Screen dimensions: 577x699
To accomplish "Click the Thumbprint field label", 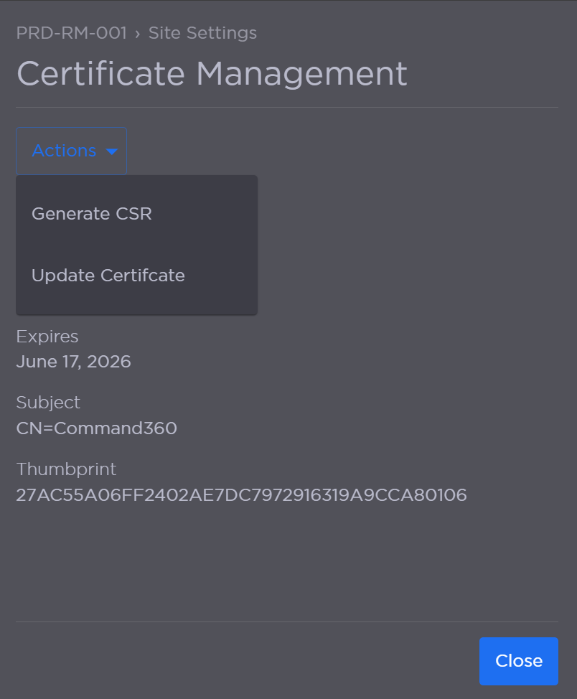I will (x=66, y=469).
